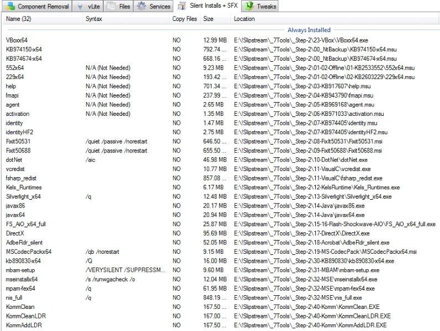Click the Files tab icon
The image size is (440, 331).
[111, 7]
